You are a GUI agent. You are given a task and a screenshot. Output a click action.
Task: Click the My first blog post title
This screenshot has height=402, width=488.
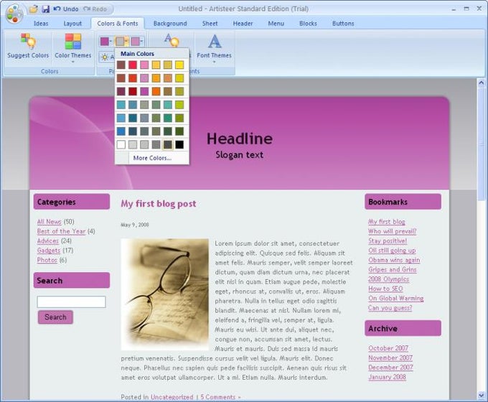[x=159, y=204]
